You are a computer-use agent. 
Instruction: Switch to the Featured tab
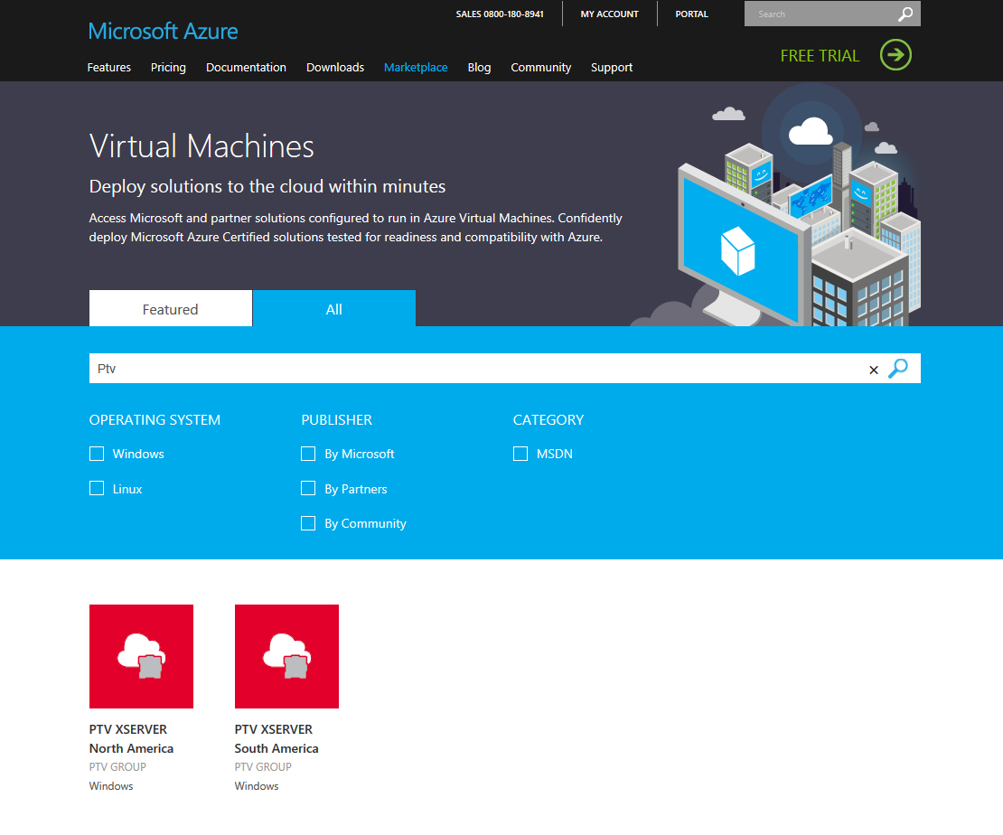(170, 309)
